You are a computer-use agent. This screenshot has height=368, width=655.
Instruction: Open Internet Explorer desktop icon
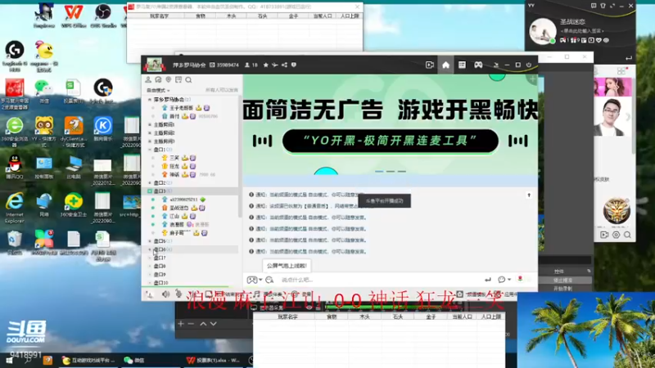(x=15, y=208)
